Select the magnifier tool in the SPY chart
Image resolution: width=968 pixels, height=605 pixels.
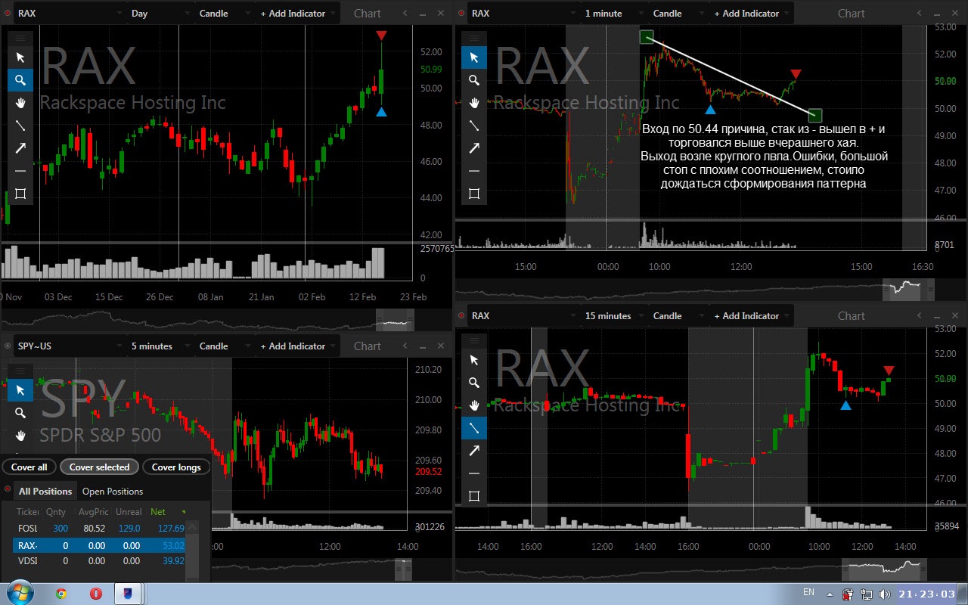coord(20,413)
